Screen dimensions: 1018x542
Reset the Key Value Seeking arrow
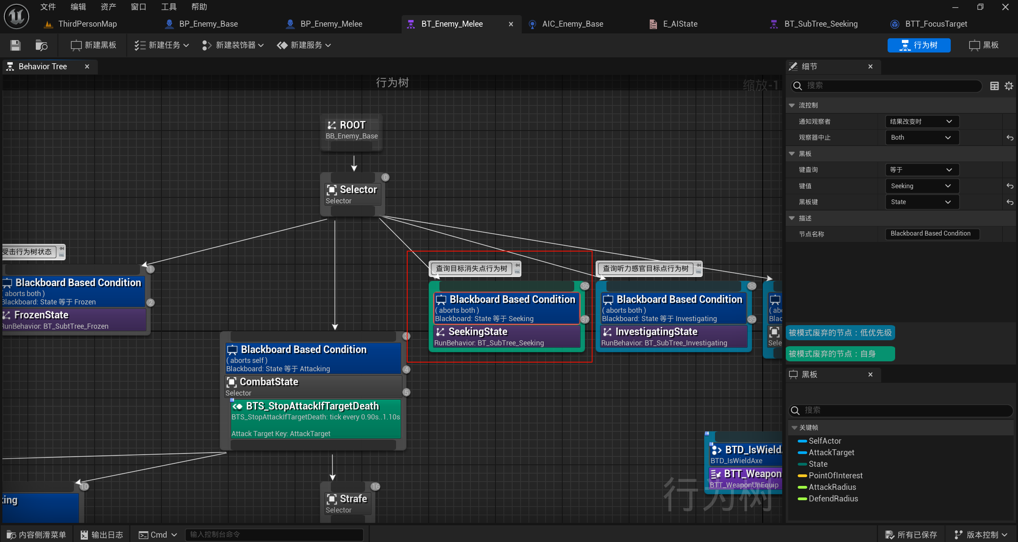(1010, 186)
